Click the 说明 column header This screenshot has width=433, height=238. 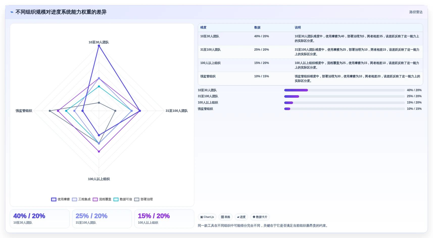click(x=298, y=27)
